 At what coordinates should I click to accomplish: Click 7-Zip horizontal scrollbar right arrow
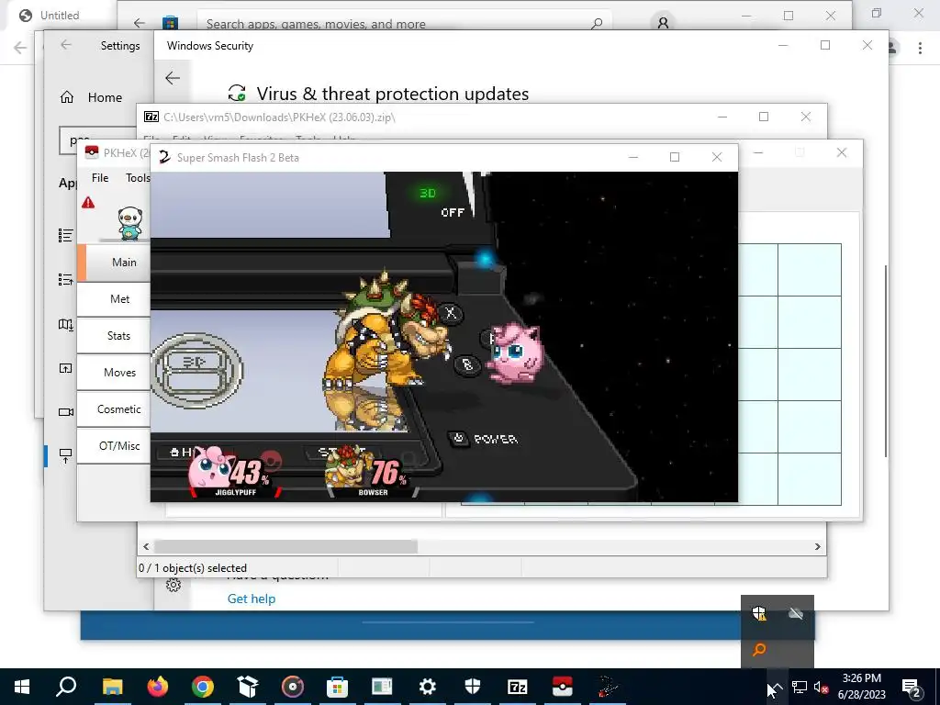pyautogui.click(x=817, y=547)
